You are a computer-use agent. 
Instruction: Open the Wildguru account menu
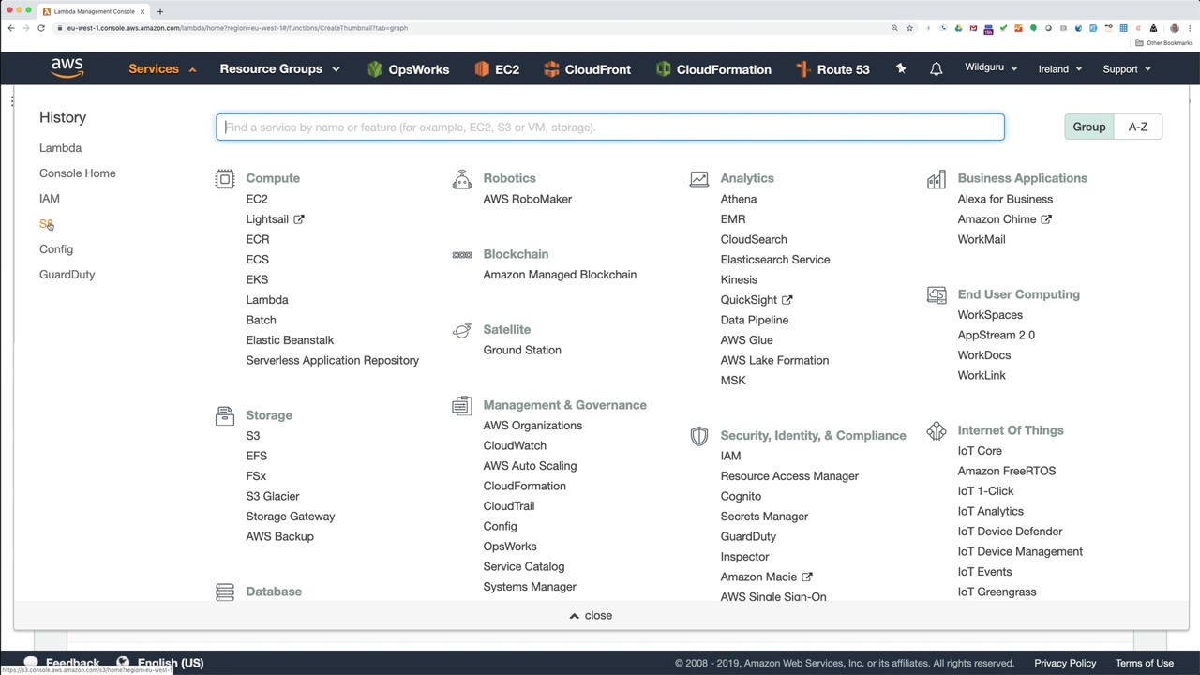coord(990,68)
